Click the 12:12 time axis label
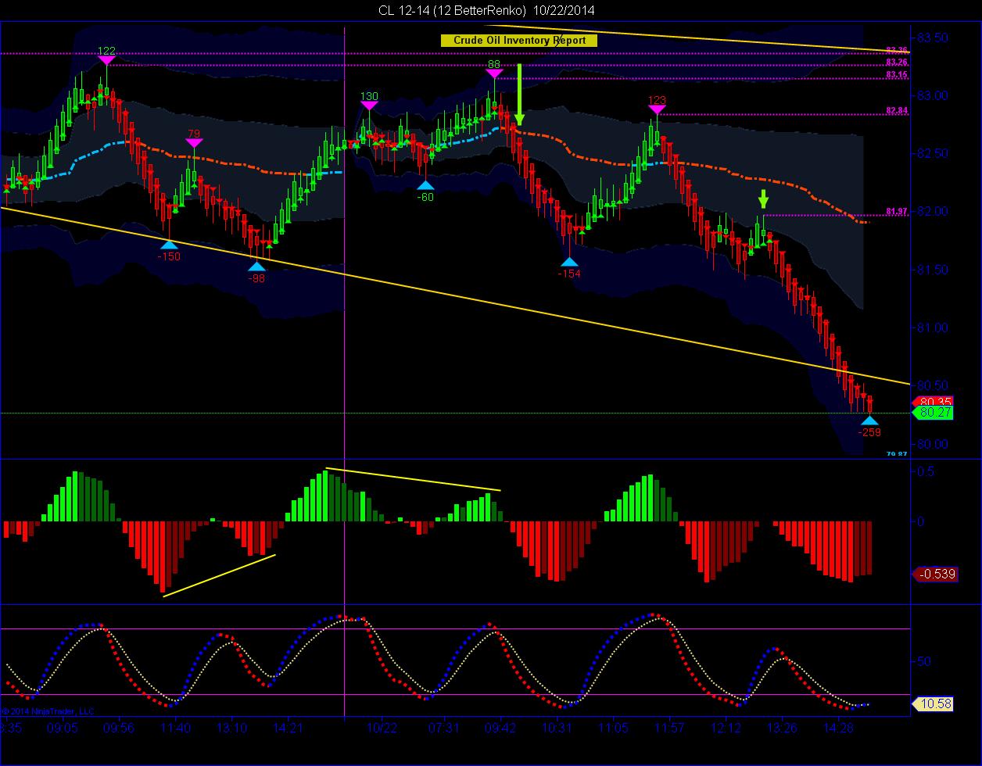Image resolution: width=982 pixels, height=766 pixels. [x=726, y=728]
